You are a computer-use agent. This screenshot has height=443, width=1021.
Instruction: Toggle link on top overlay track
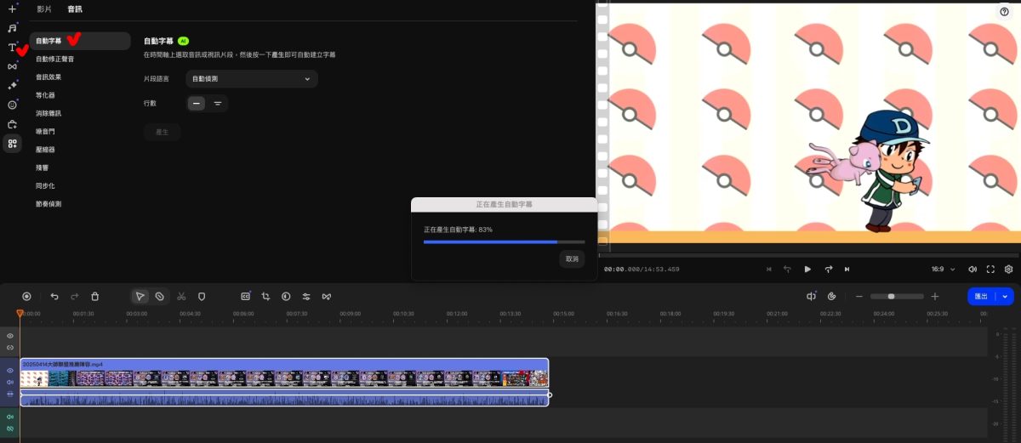[10, 347]
